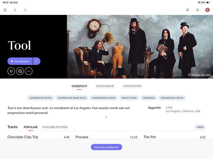The height and width of the screenshot is (159, 213).
Task: Open the bookmarks icon
Action: (x=187, y=10)
